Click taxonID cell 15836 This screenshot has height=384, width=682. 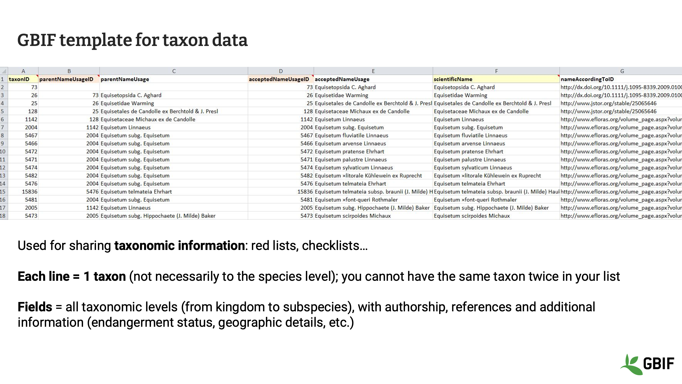pos(23,192)
